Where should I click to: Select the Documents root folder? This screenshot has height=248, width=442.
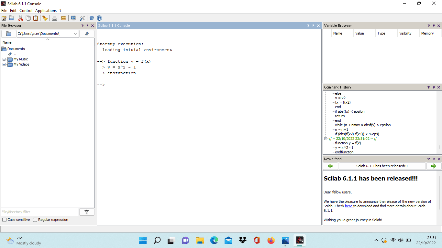[x=16, y=49]
